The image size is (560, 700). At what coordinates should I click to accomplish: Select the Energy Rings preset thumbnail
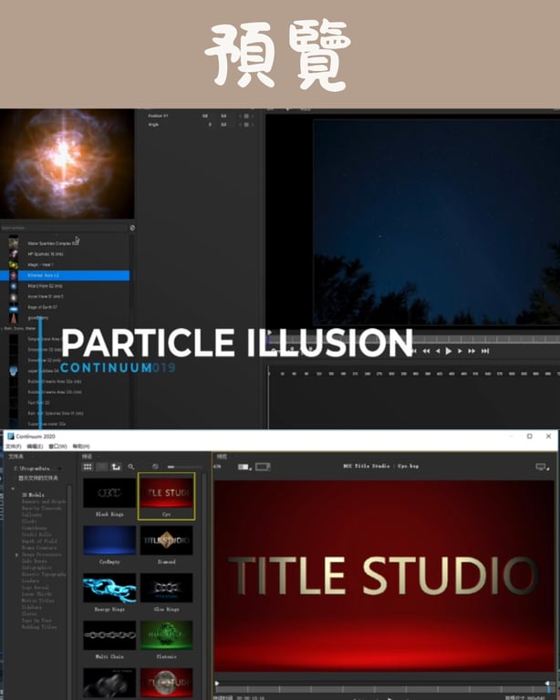coord(109,588)
